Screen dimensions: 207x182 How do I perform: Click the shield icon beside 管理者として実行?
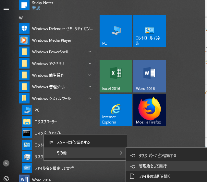[132, 166]
